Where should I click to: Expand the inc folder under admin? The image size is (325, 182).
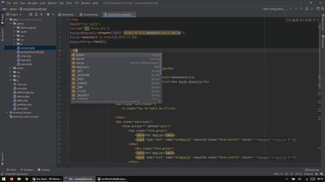(14, 39)
